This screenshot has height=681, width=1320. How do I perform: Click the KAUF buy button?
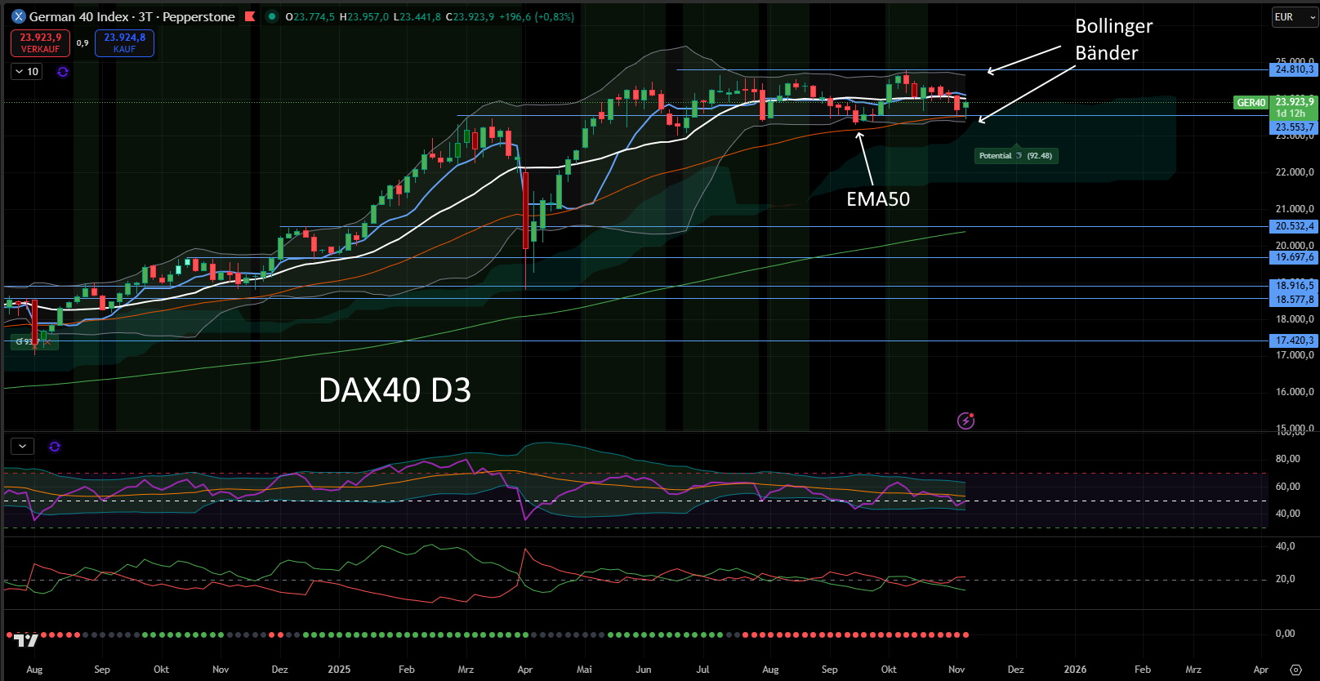124,43
